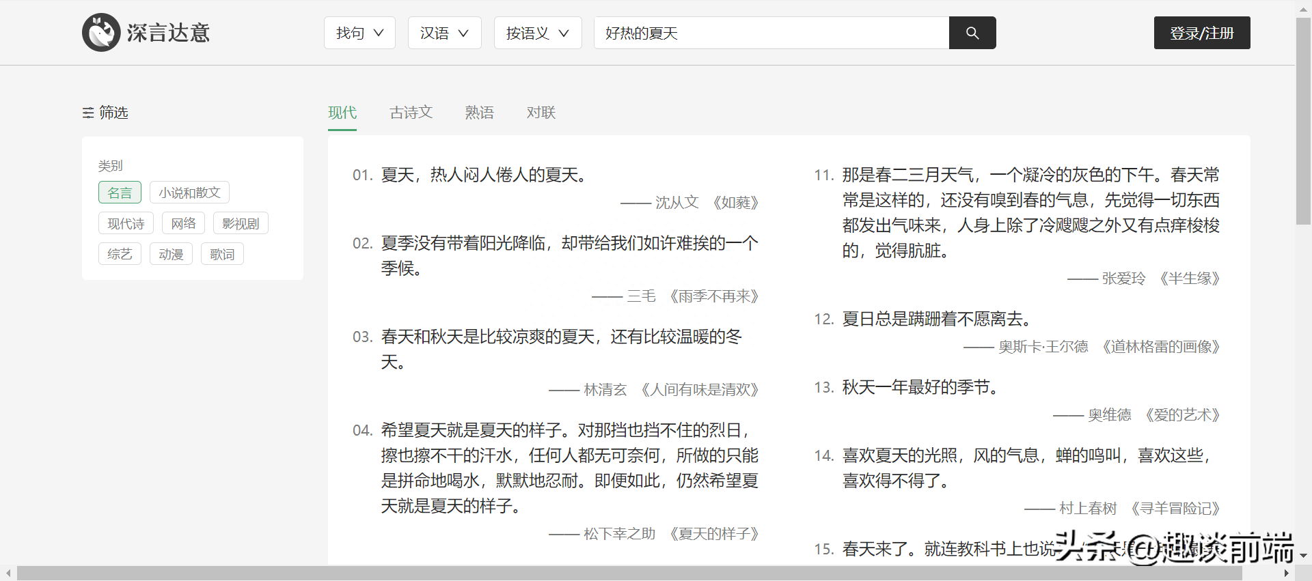Open the 找句 dropdown
The image size is (1312, 581).
[359, 33]
